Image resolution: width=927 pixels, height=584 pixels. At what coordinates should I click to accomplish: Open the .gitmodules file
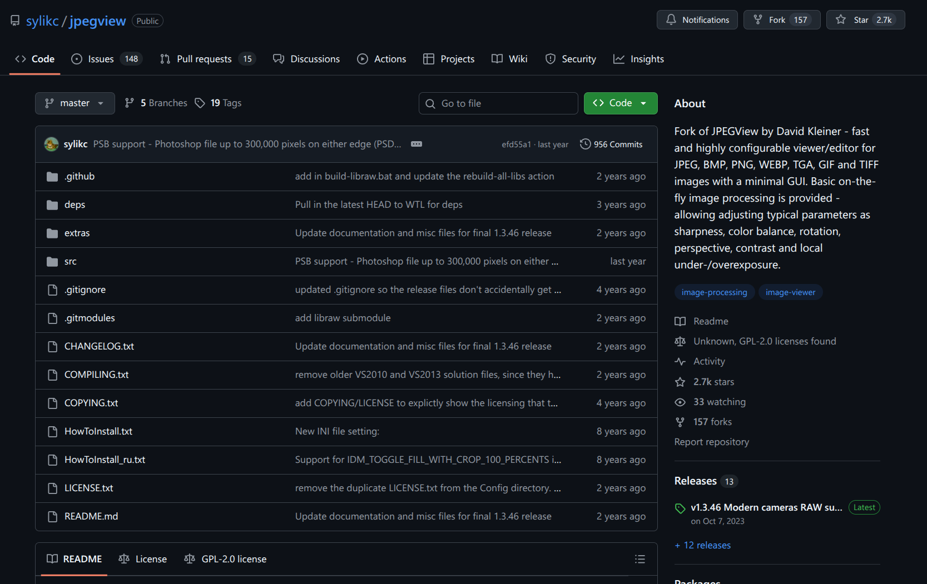90,318
